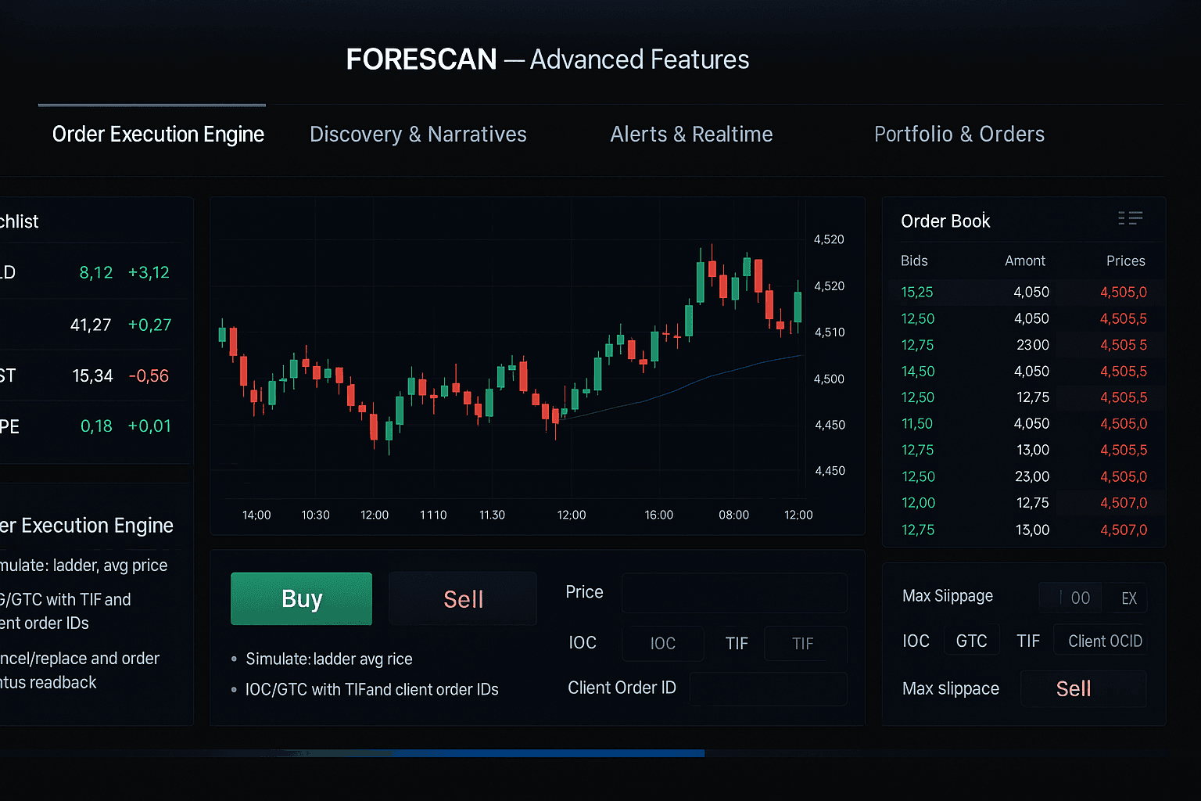Select the 4,507,0 price beside bid 12,00
This screenshot has width=1201, height=801.
(1124, 503)
